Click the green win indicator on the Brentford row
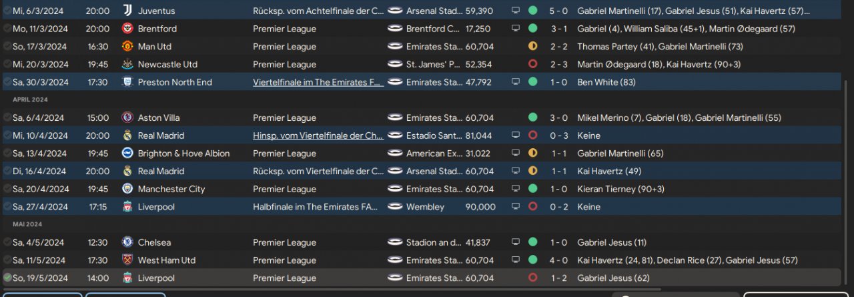This screenshot has height=297, width=854. coord(532,29)
